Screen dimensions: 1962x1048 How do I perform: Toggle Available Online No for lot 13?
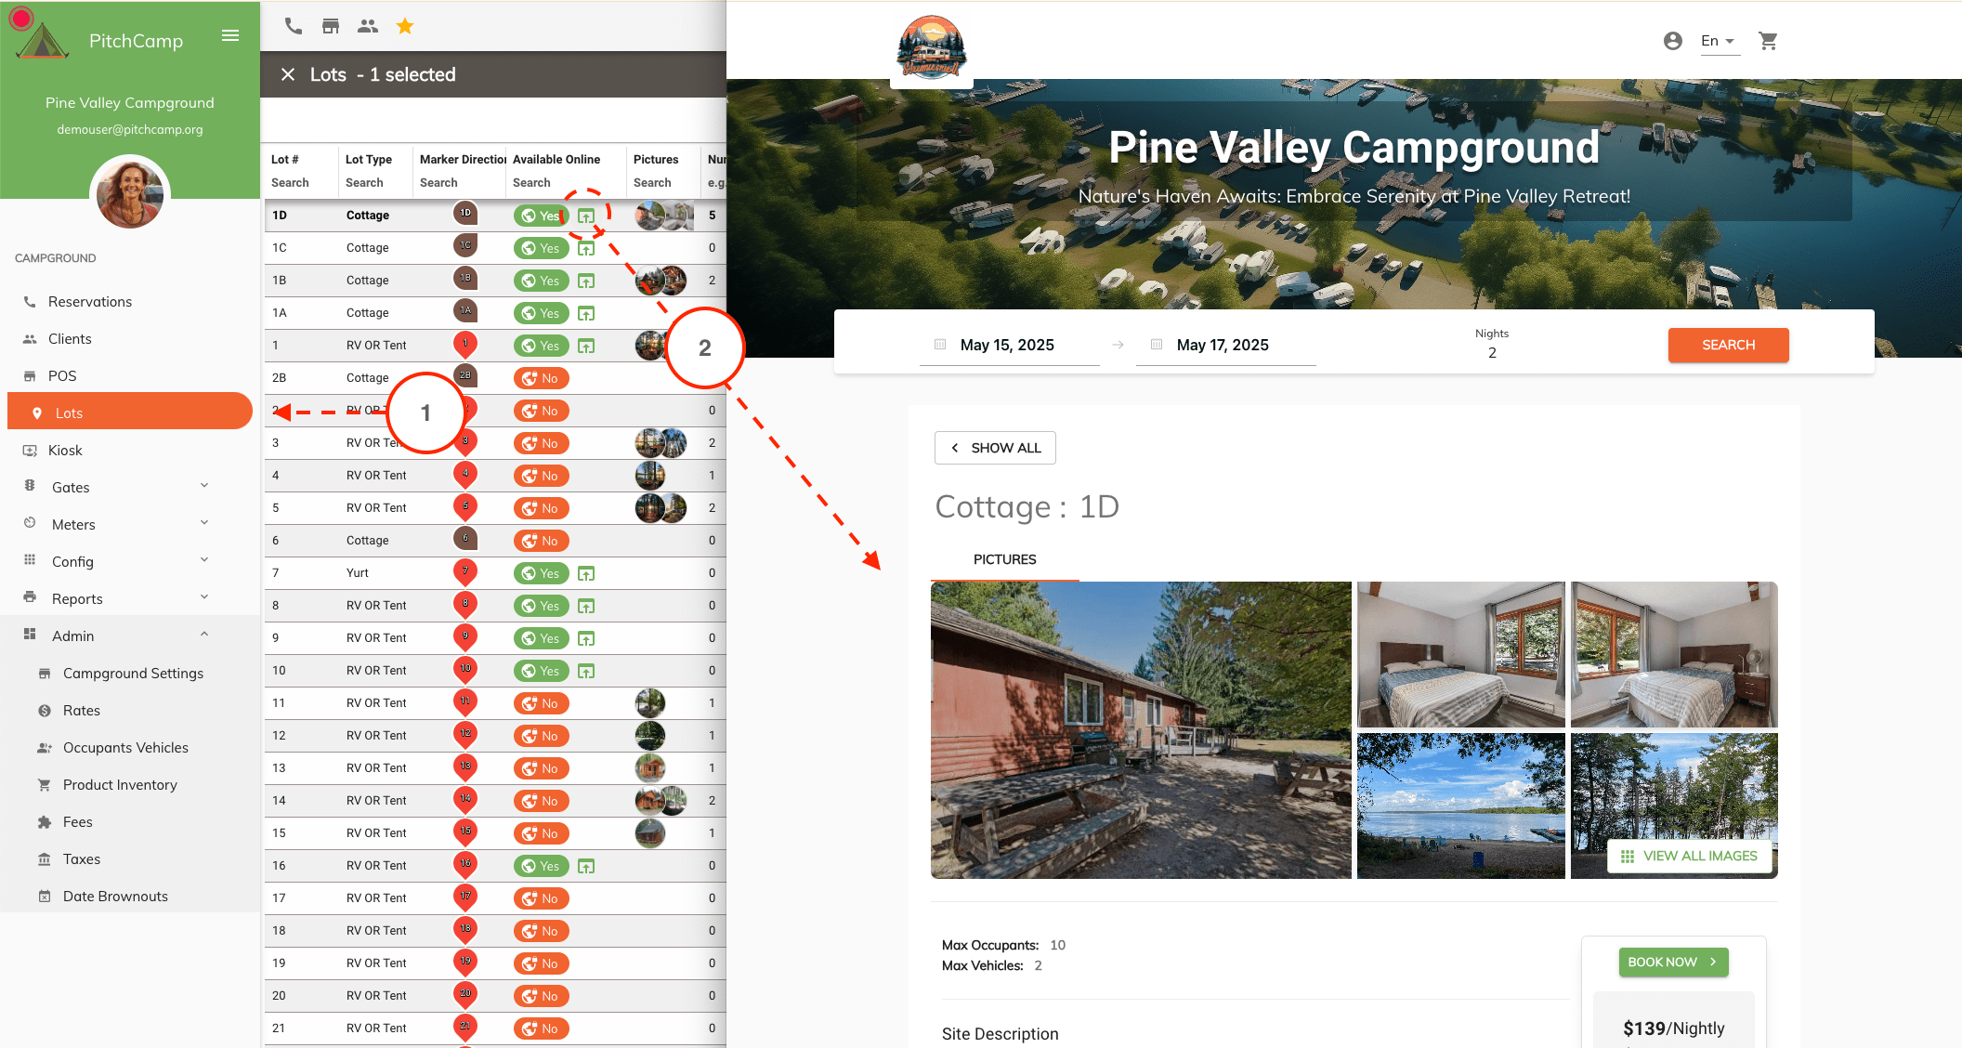tap(541, 768)
